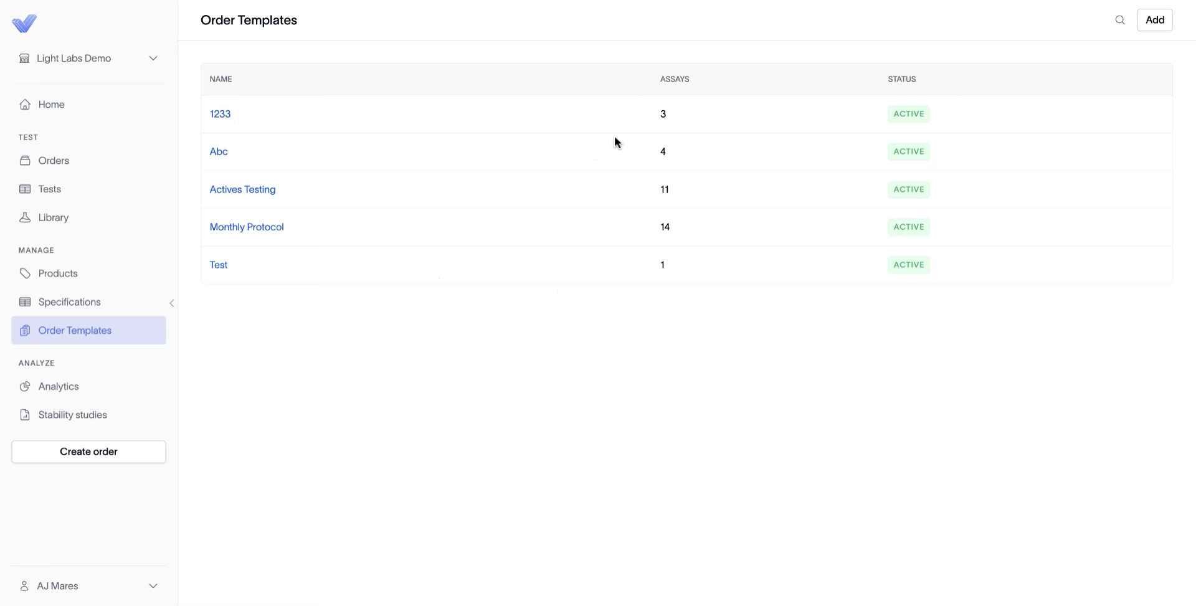Click the Products tag icon
Viewport: 1196px width, 606px height.
25,273
